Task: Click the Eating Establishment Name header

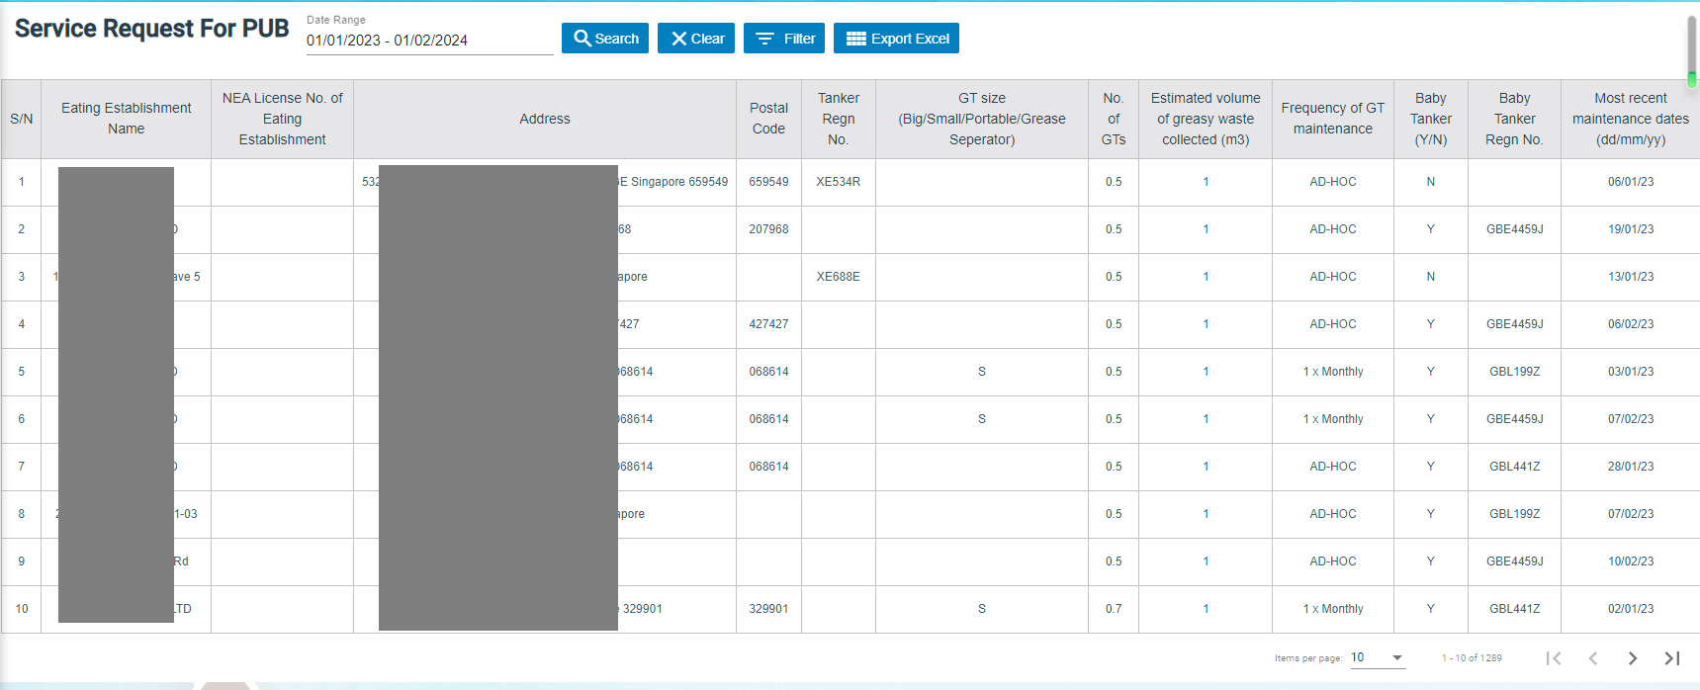Action: [x=127, y=119]
